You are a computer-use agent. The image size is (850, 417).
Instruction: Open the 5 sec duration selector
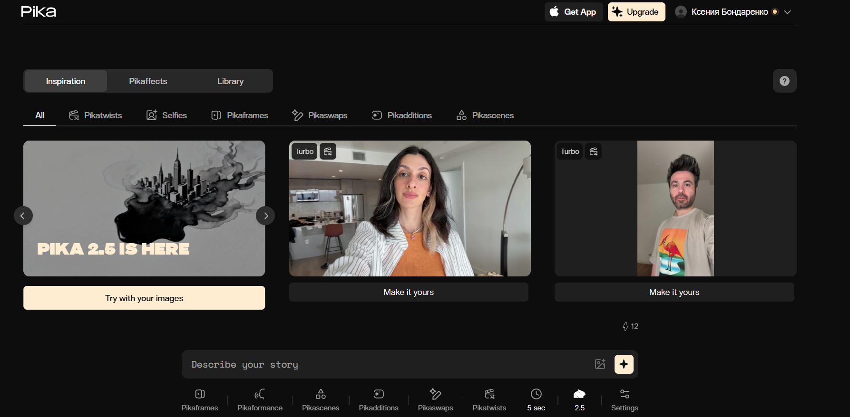point(536,400)
